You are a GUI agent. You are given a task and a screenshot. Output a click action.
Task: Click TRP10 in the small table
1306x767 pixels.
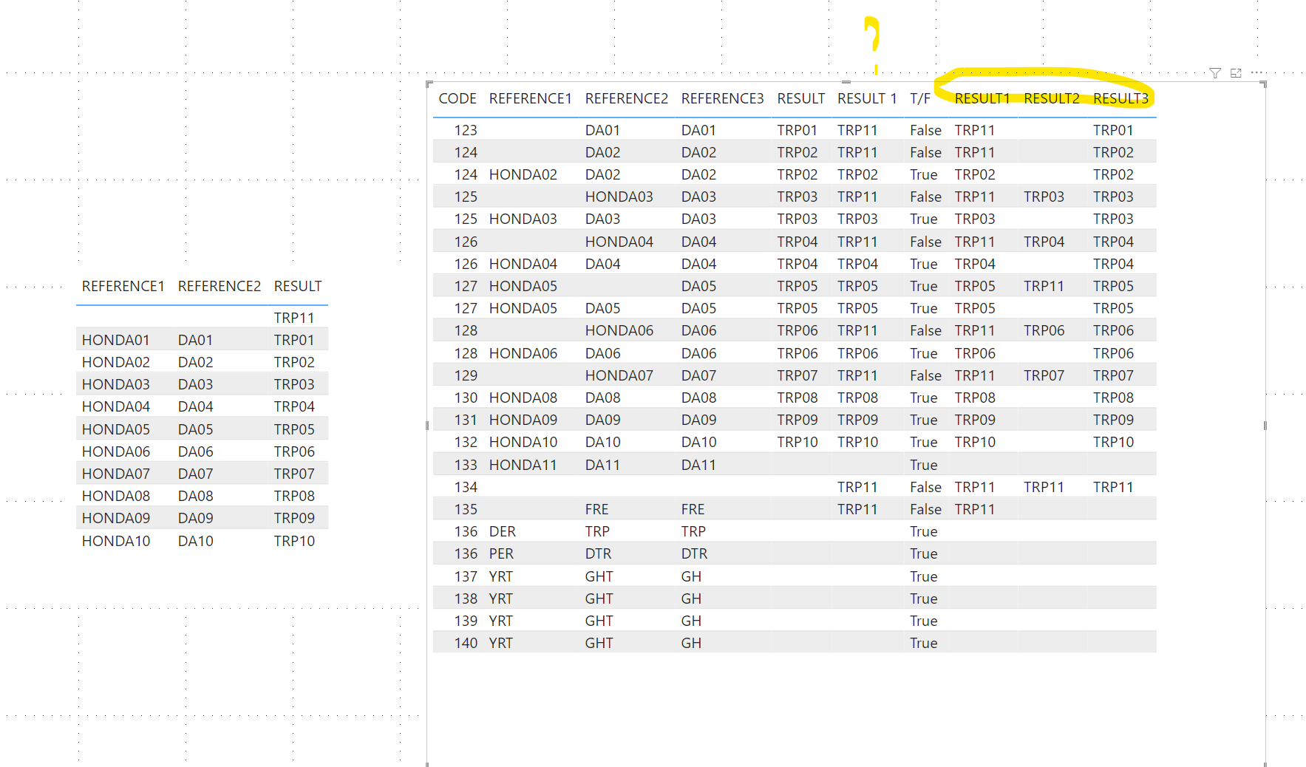click(x=294, y=541)
